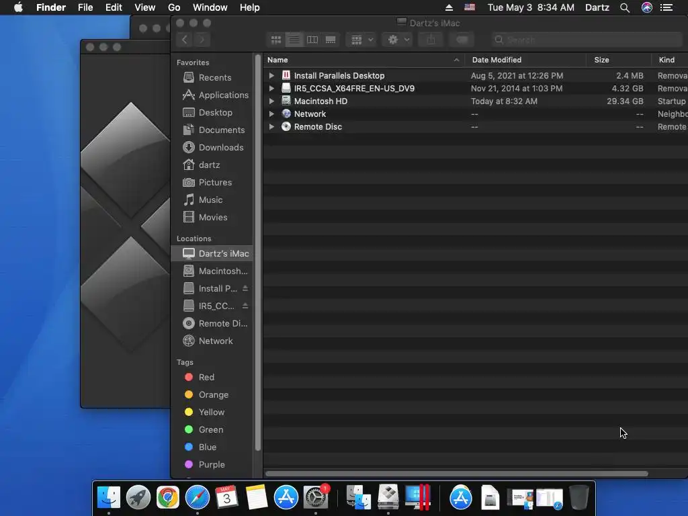Open the gear Action menu dropdown
Image resolution: width=688 pixels, height=516 pixels.
tap(398, 40)
